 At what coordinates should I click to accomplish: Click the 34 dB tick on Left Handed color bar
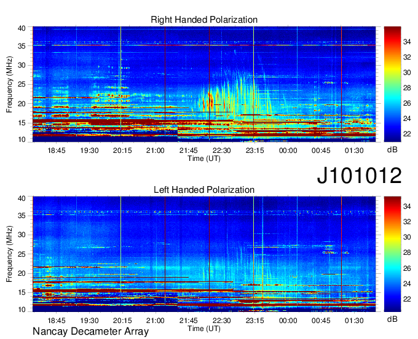pos(407,206)
